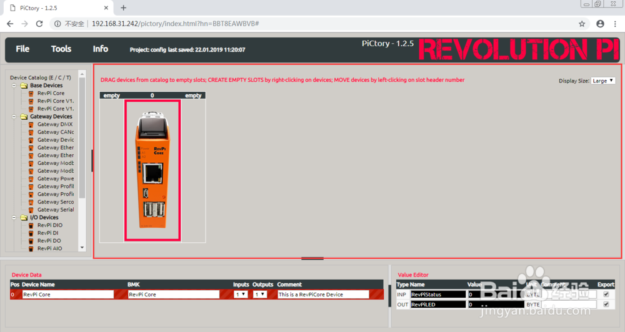
Task: Open the Display Size dropdown
Action: click(x=603, y=81)
